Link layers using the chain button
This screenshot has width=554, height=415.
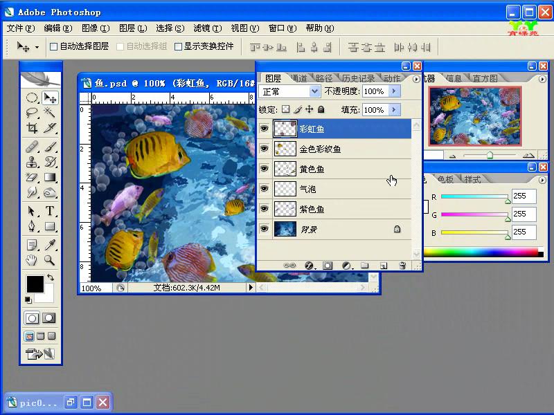[x=289, y=266]
